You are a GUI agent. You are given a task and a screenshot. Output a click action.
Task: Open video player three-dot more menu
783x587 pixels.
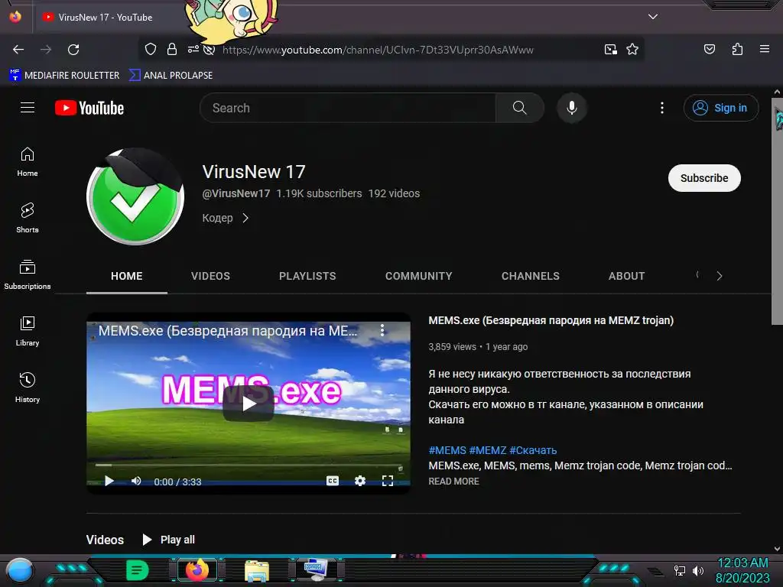coord(382,330)
